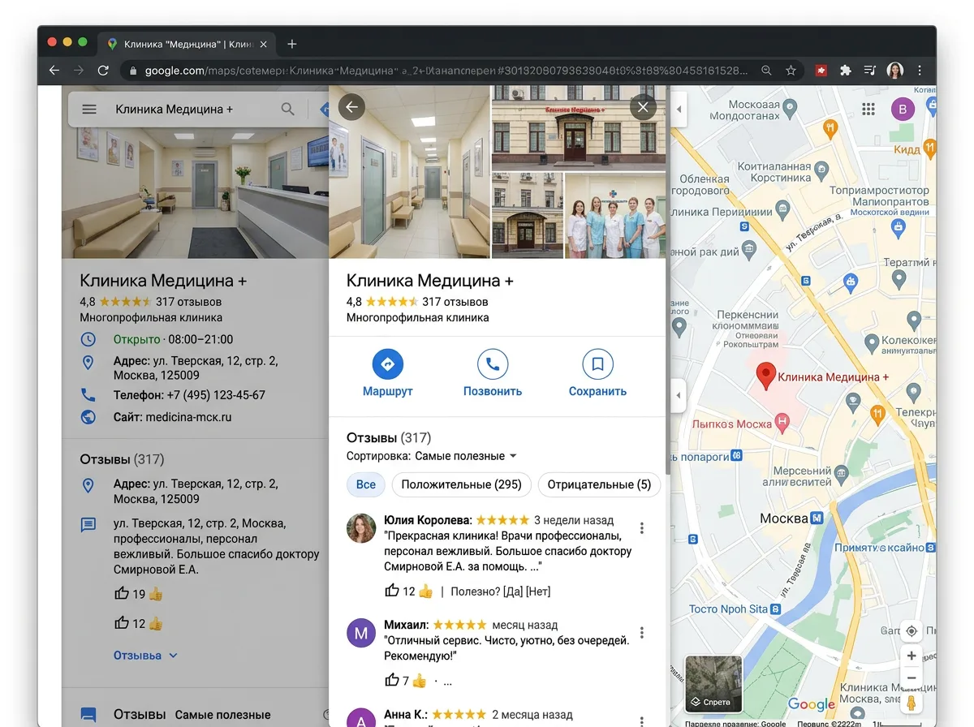Open Chrome three-dot menu
Viewport: 974px width, 727px height.
[920, 71]
